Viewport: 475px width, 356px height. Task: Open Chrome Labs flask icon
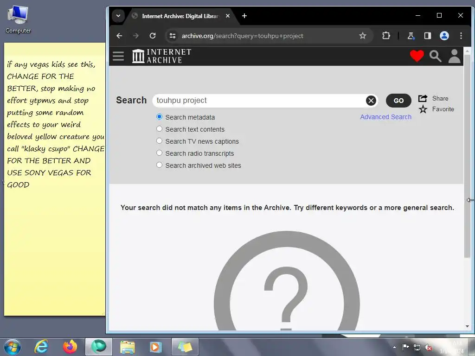pyautogui.click(x=411, y=36)
